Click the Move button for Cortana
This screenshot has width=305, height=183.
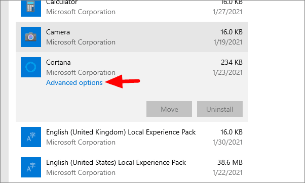[169, 109]
